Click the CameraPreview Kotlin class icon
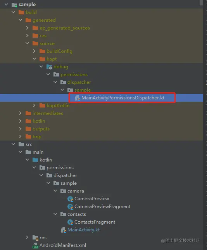The image size is (207, 250). tap(70, 199)
